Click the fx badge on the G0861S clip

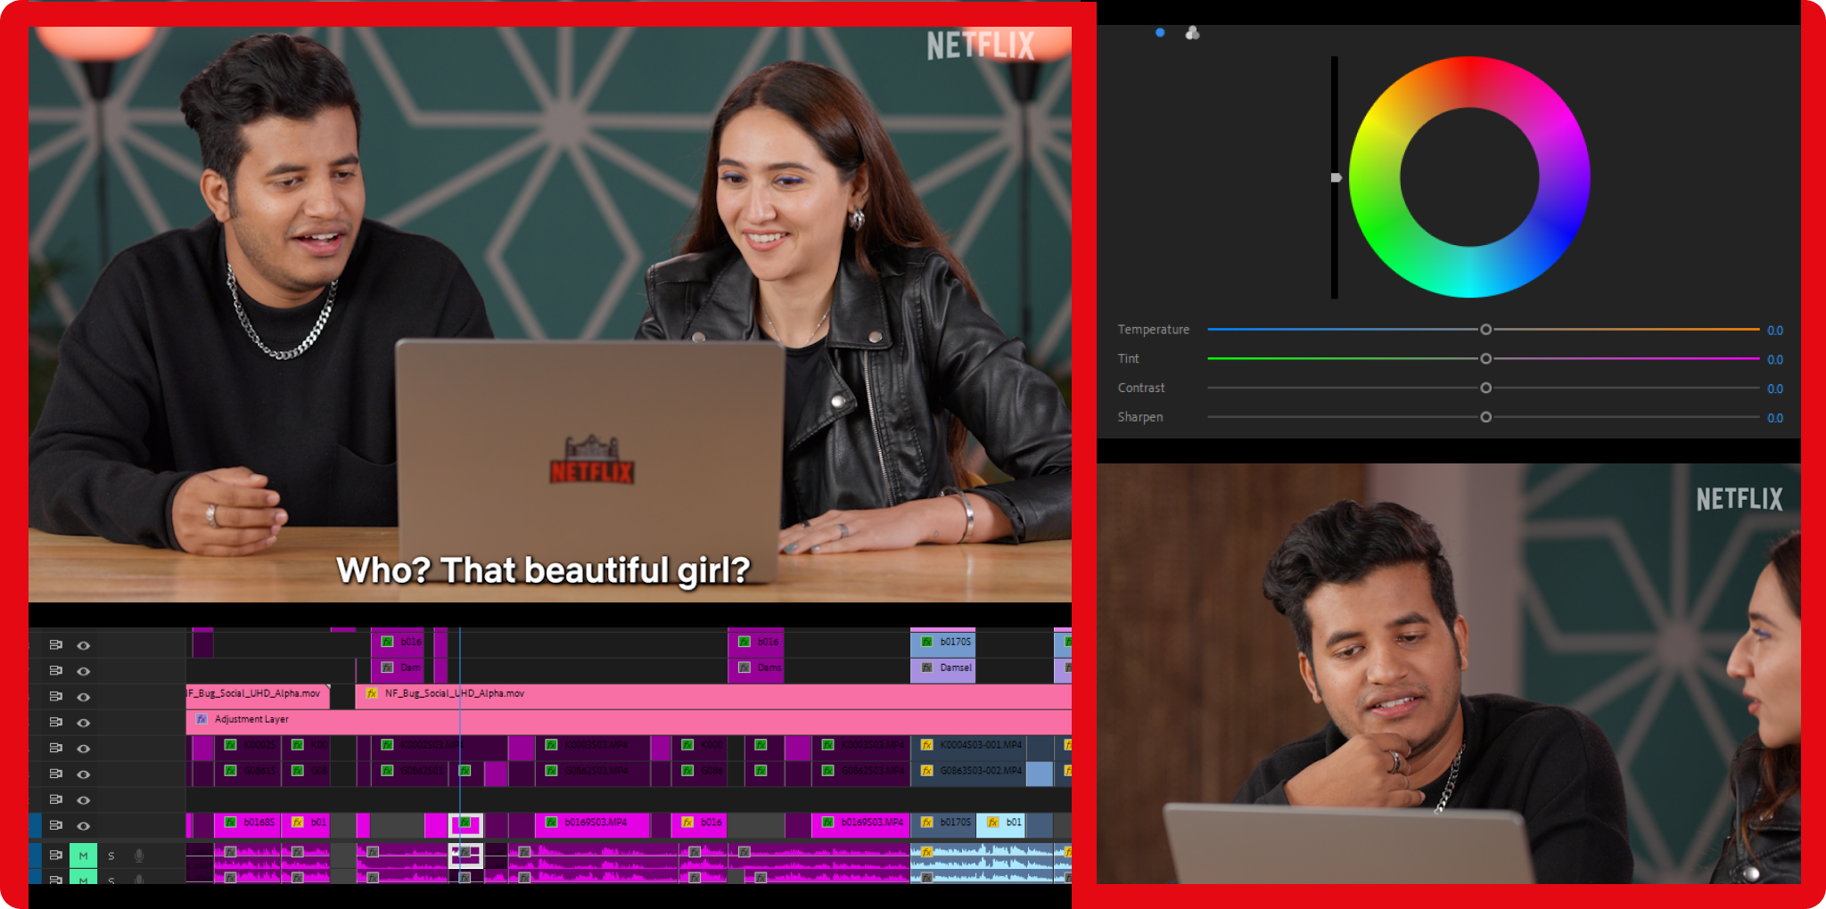pos(230,771)
